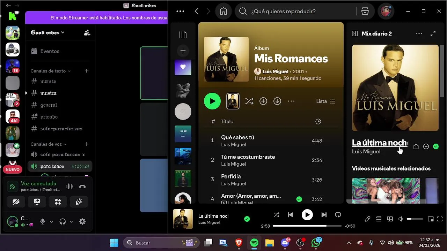Open OBS Studio from taskbar

point(300,243)
